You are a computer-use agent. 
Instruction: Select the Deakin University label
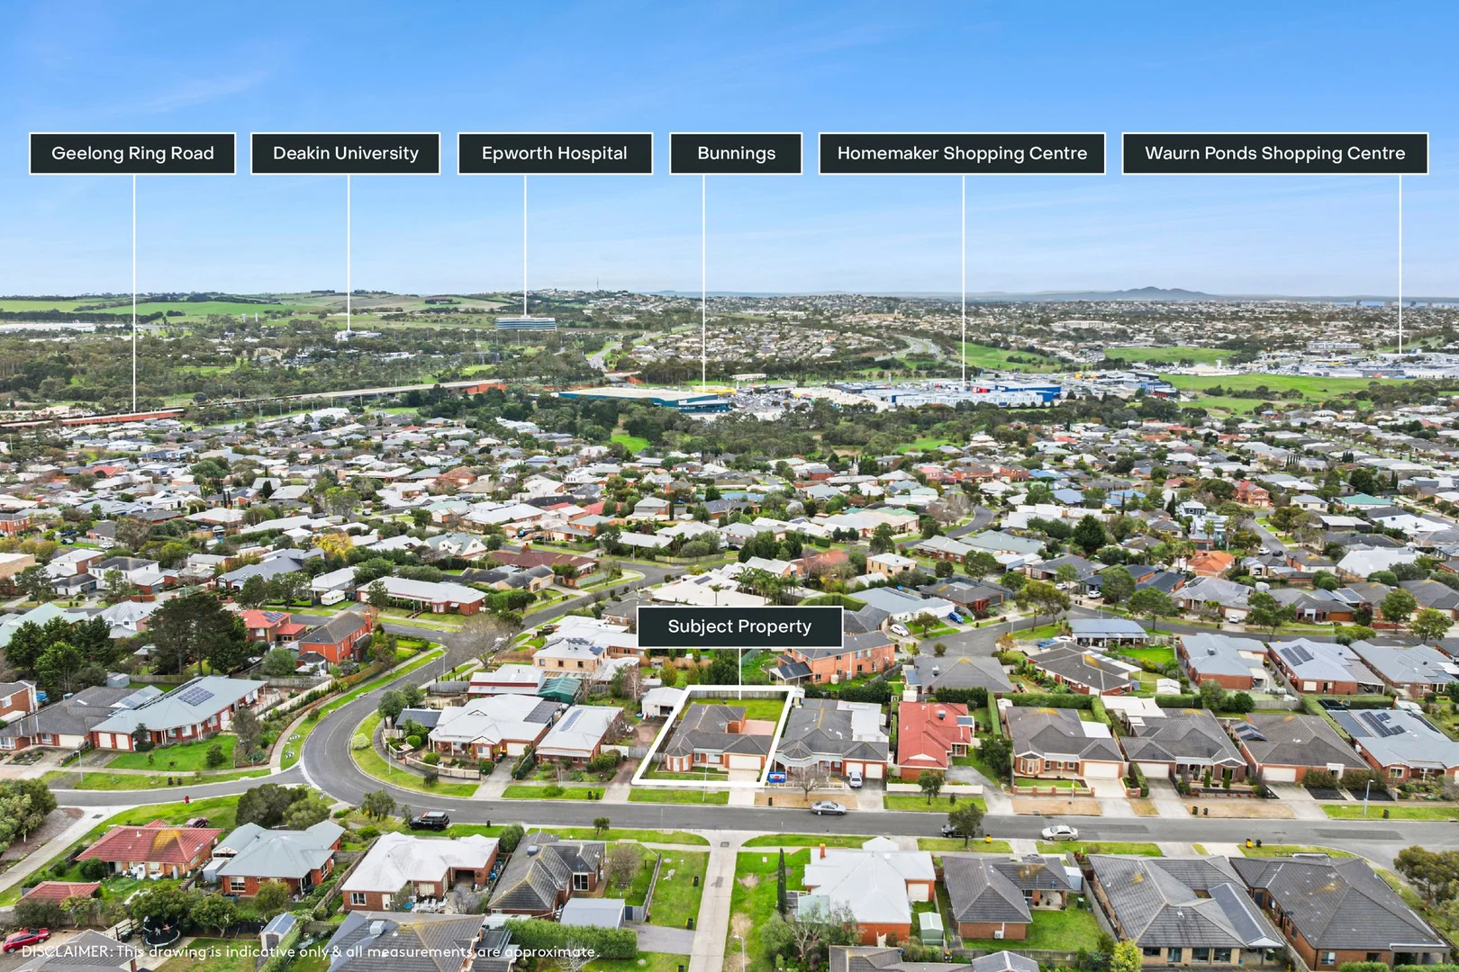pyautogui.click(x=346, y=154)
